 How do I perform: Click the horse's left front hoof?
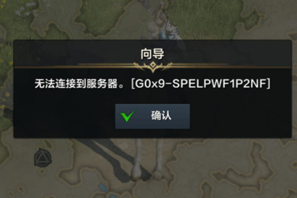click(137, 176)
